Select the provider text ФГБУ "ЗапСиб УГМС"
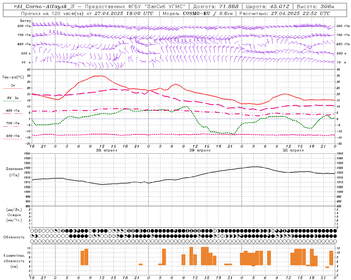This screenshot has height=280, width=351. coord(157,7)
